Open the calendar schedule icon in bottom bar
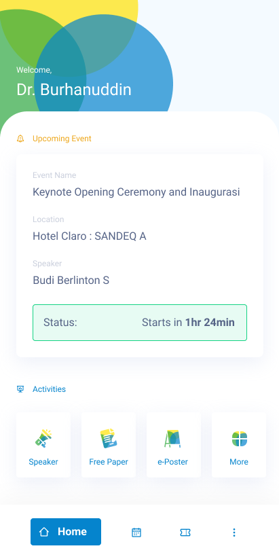Image resolution: width=279 pixels, height=559 pixels. (x=136, y=533)
